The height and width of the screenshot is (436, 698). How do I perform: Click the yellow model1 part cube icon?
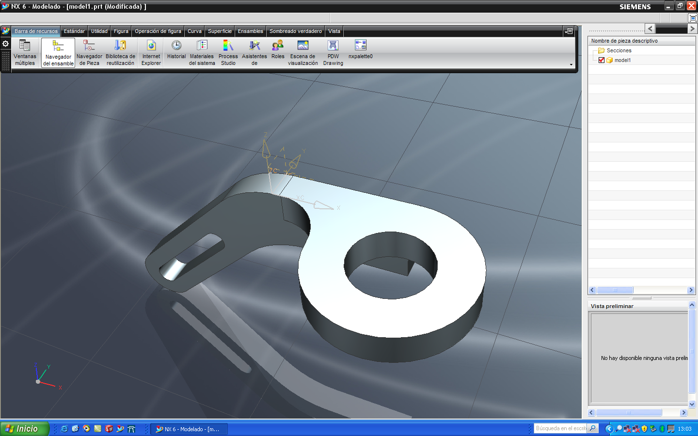click(x=609, y=60)
